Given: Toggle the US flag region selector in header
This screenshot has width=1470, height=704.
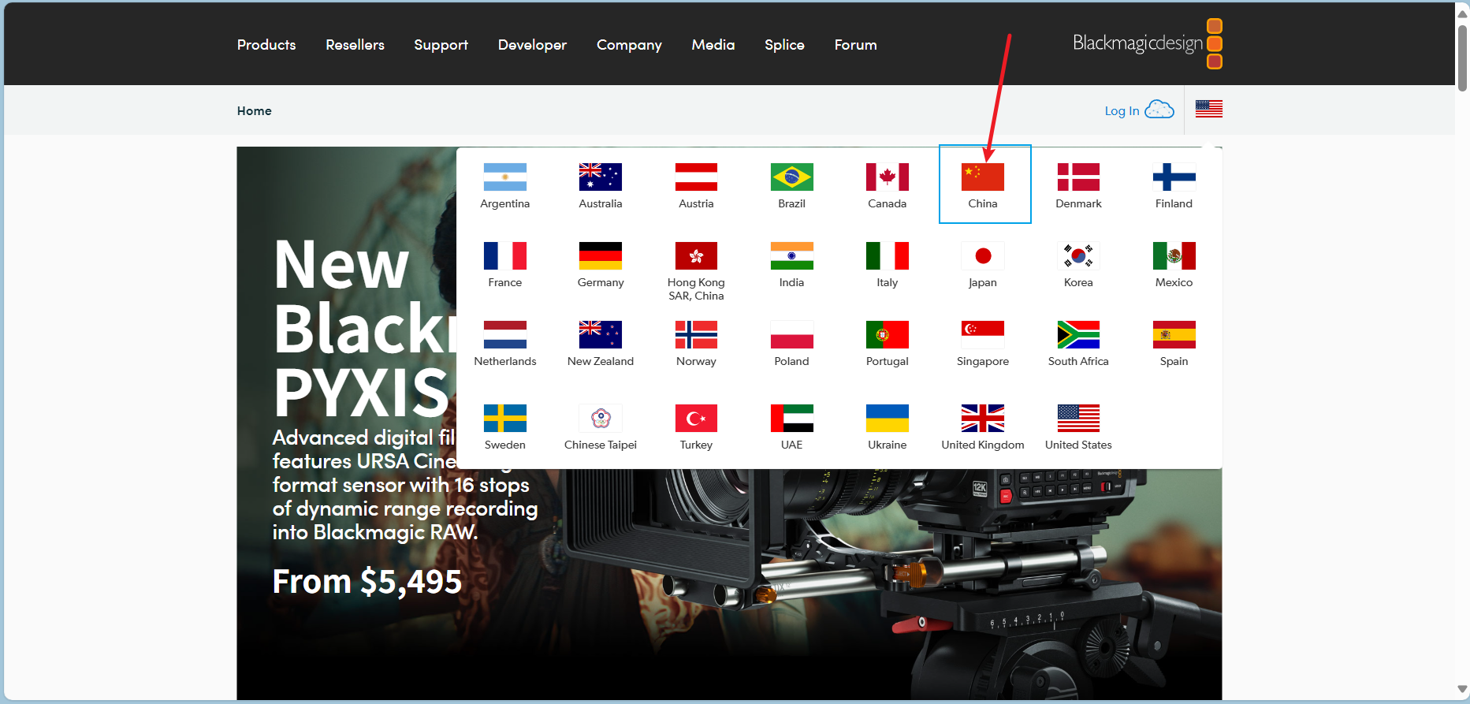Looking at the screenshot, I should pyautogui.click(x=1208, y=109).
